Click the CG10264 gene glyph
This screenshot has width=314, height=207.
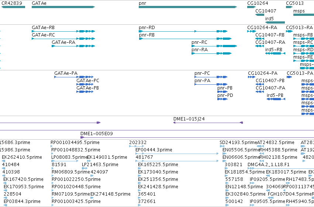point(252,7)
